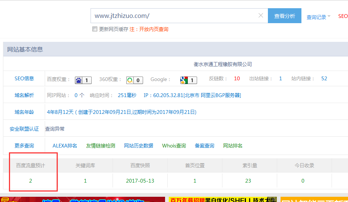Open the SEO信息 row label
The image size is (348, 202).
pyautogui.click(x=24, y=78)
